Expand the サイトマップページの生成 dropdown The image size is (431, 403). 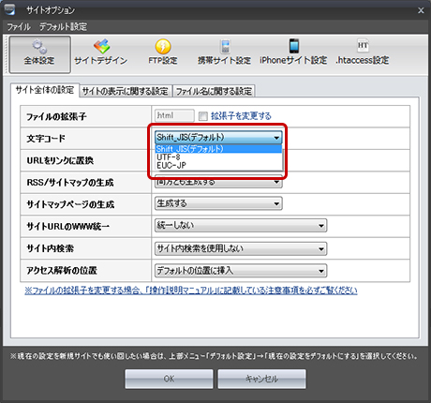[218, 203]
